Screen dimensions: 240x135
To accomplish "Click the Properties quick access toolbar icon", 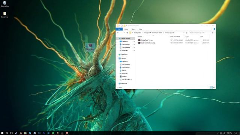I will (121, 26).
